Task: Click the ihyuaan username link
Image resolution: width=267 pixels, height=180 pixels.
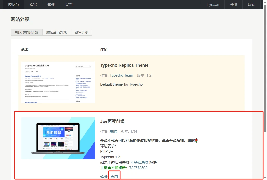Action: point(213,4)
